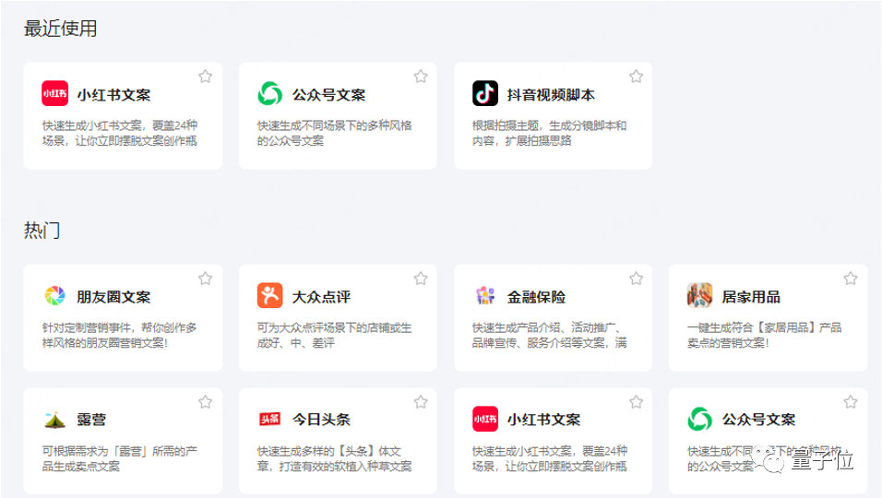Viewport: 882px width, 498px height.
Task: Click the 露营 tent icon
Action: coord(54,420)
